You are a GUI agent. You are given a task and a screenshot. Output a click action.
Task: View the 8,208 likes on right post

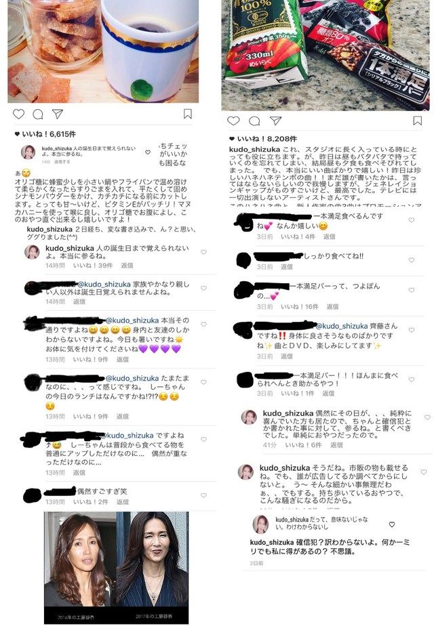(267, 139)
